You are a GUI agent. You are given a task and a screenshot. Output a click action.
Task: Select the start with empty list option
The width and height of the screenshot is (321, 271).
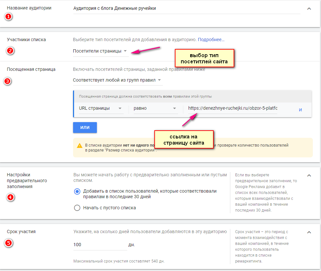77,208
